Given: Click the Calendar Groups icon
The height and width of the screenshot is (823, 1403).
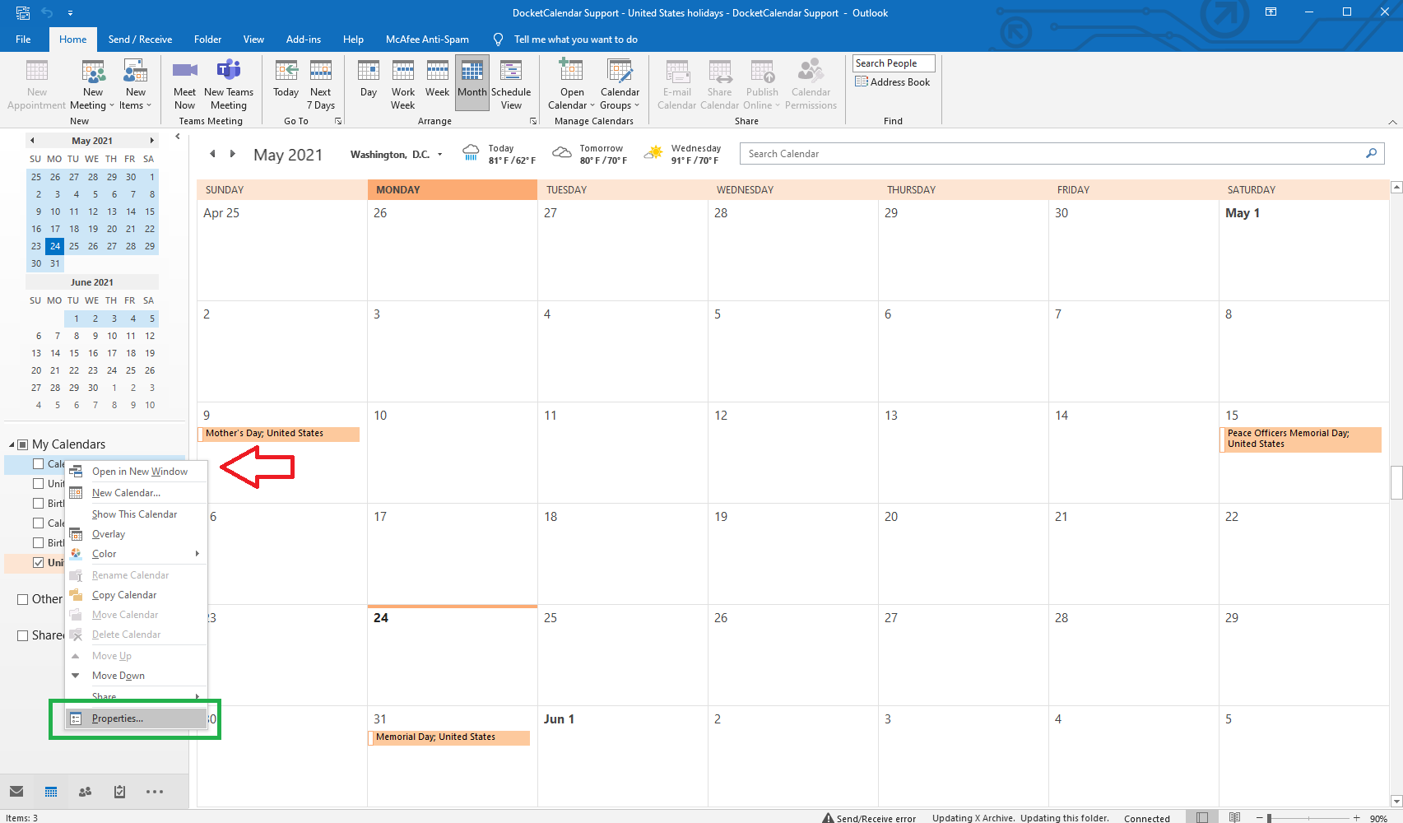Looking at the screenshot, I should (x=620, y=72).
